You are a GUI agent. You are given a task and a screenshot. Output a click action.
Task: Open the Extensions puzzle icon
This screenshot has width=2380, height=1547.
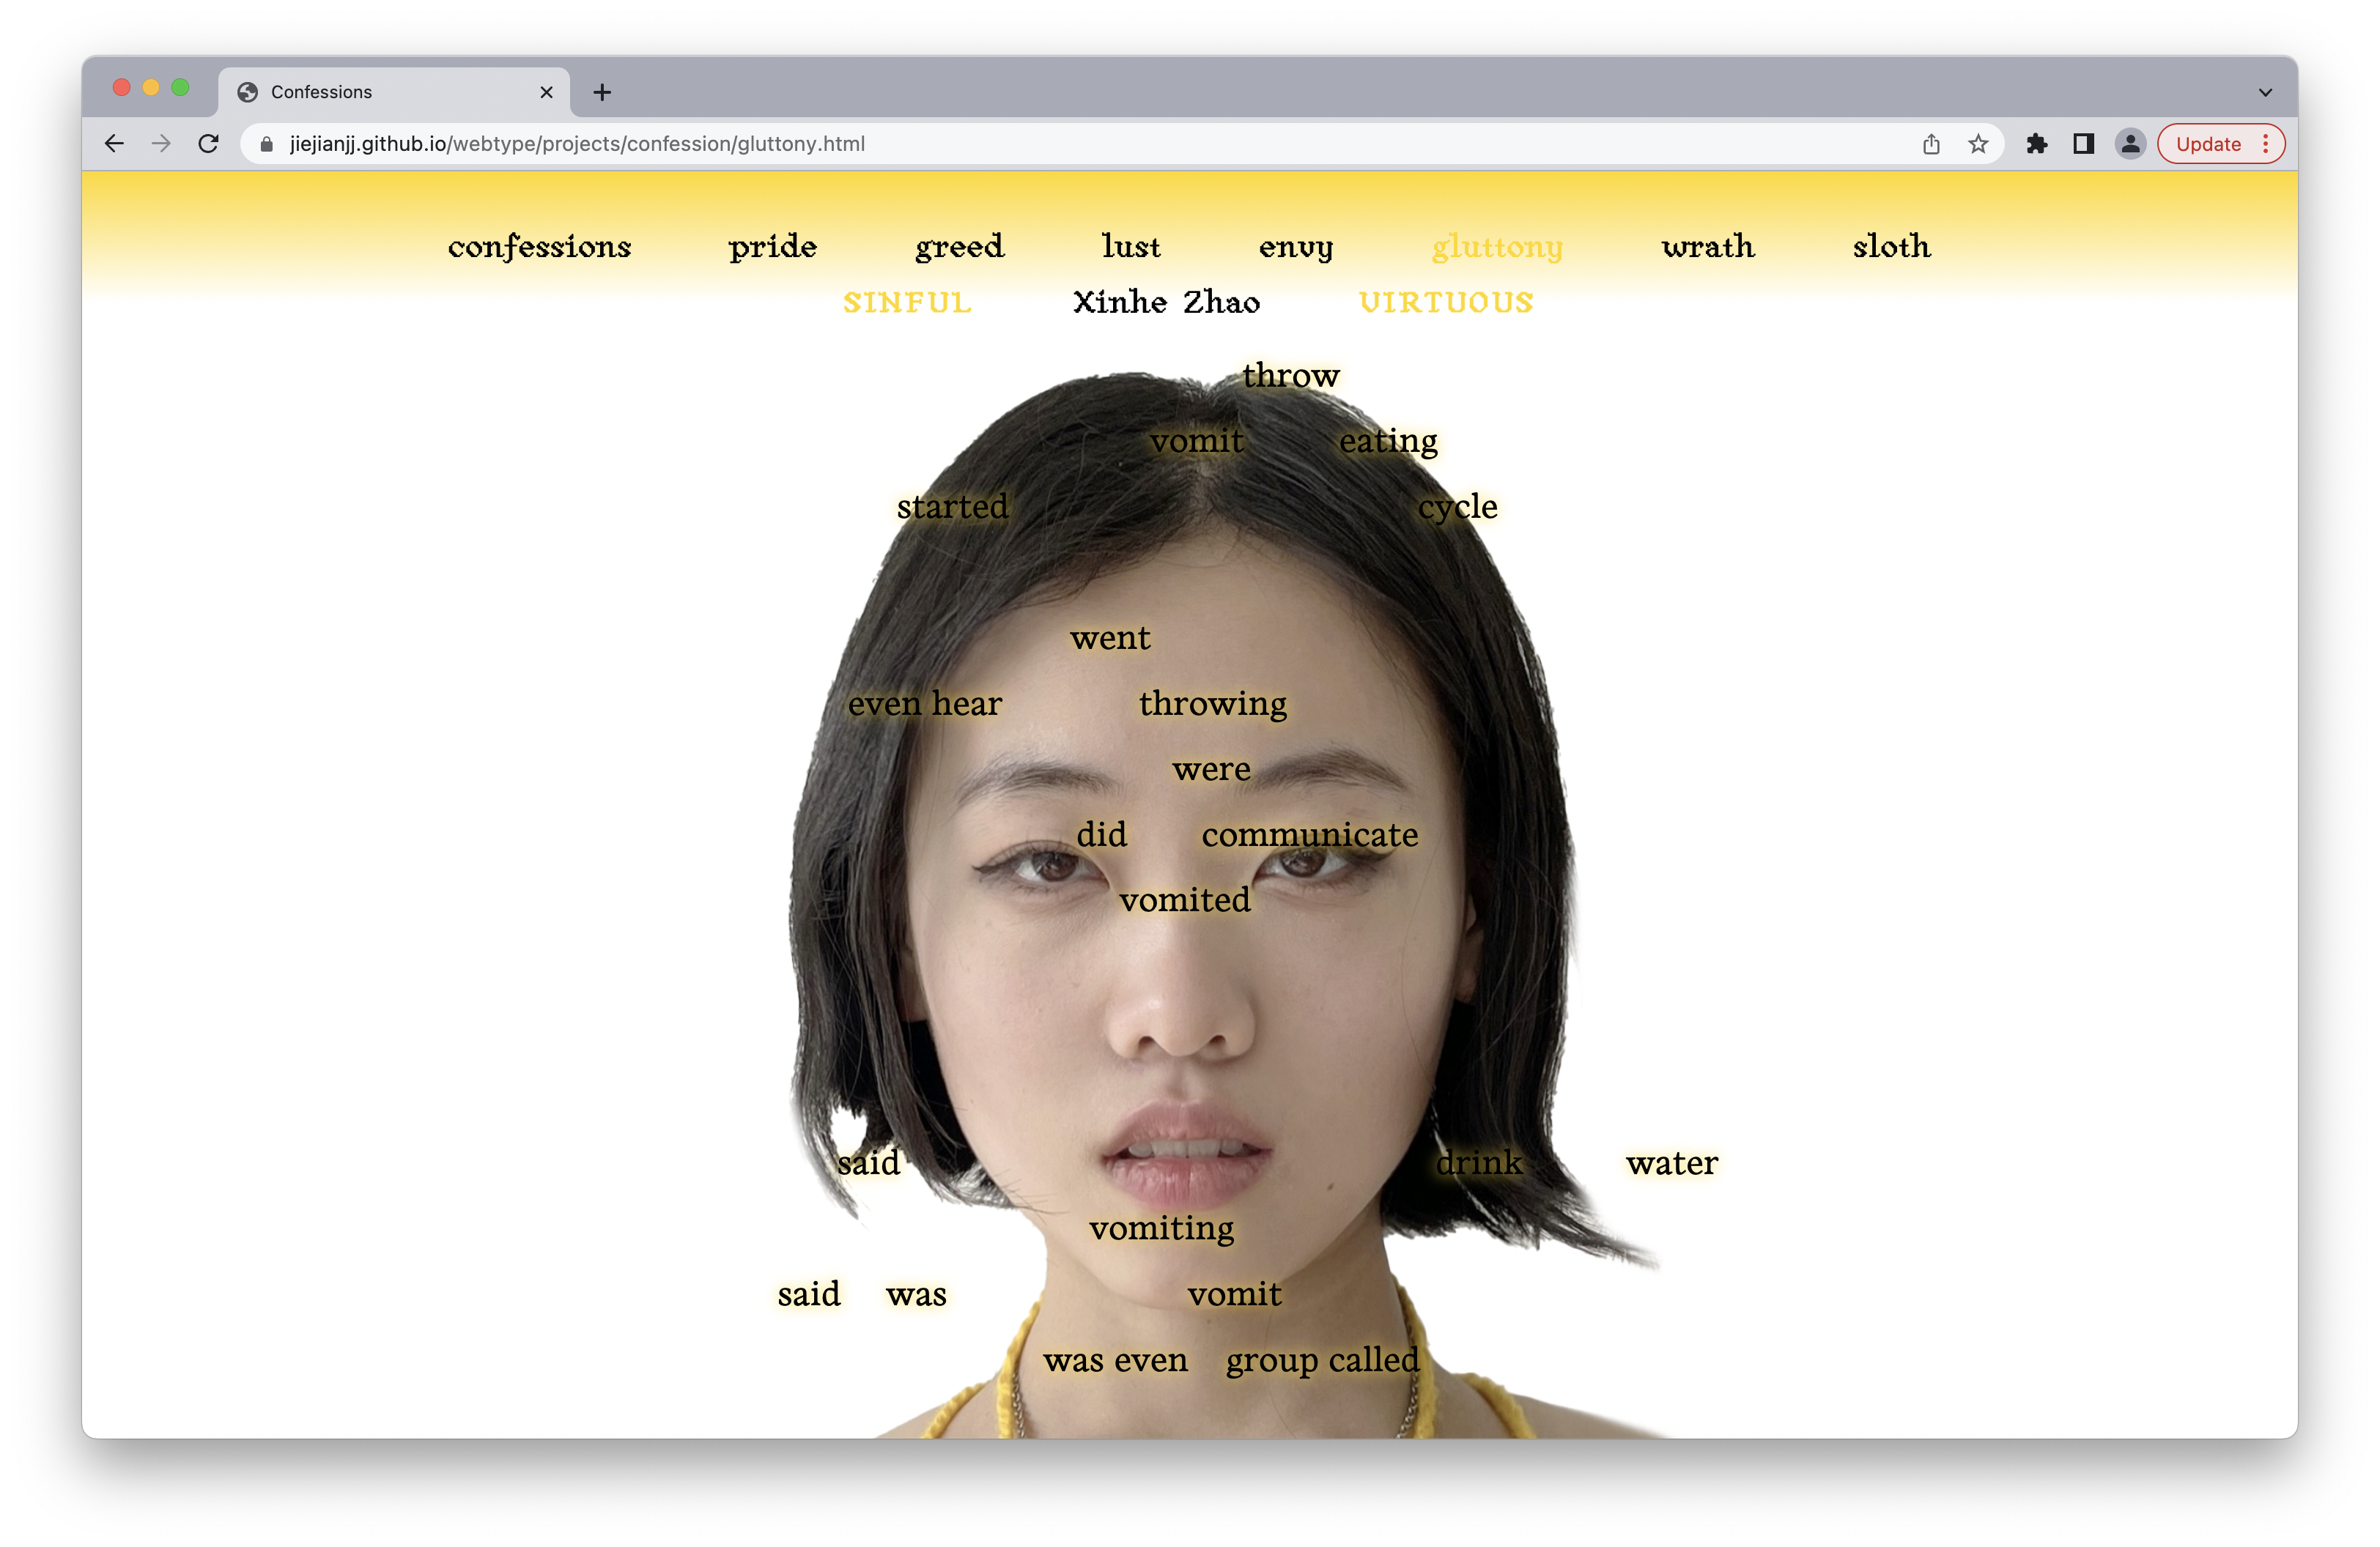click(x=2037, y=144)
